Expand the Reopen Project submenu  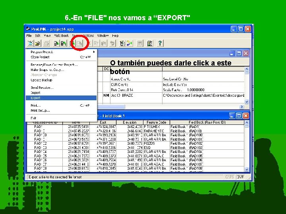click(61, 52)
